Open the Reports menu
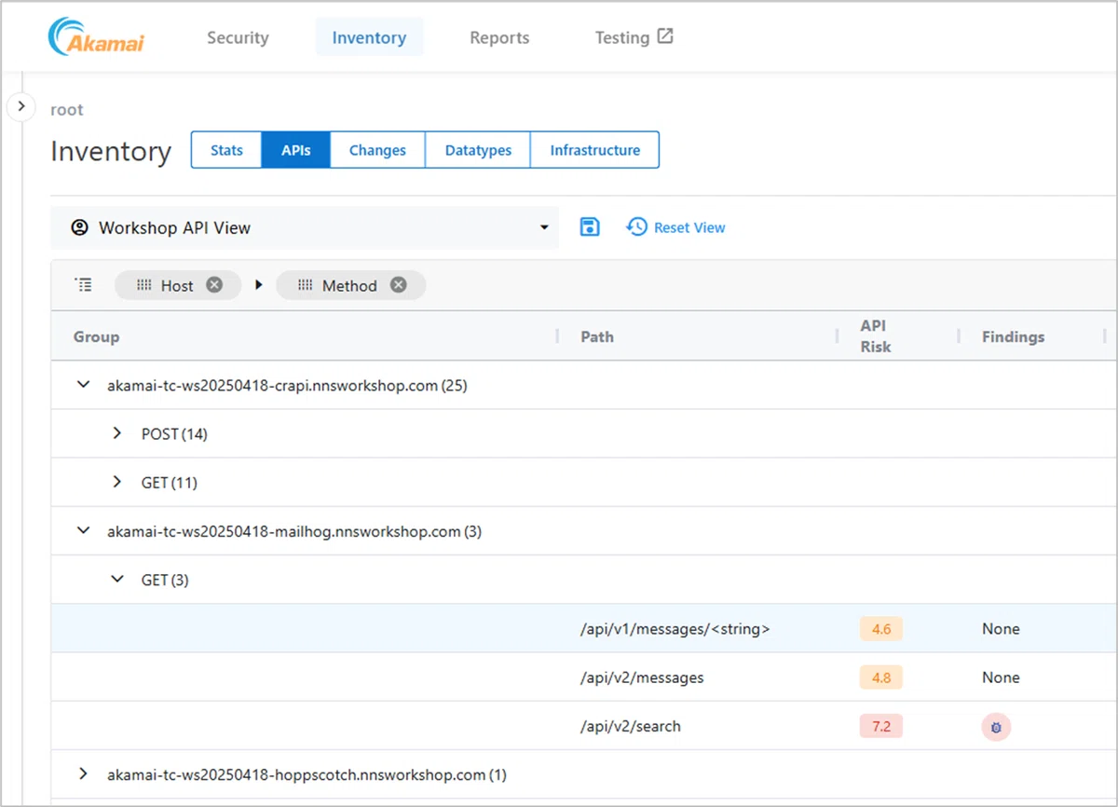This screenshot has height=807, width=1118. [x=499, y=37]
